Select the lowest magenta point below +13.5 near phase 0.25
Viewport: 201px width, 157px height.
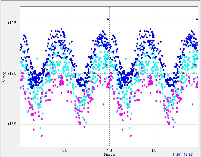pos(42,136)
